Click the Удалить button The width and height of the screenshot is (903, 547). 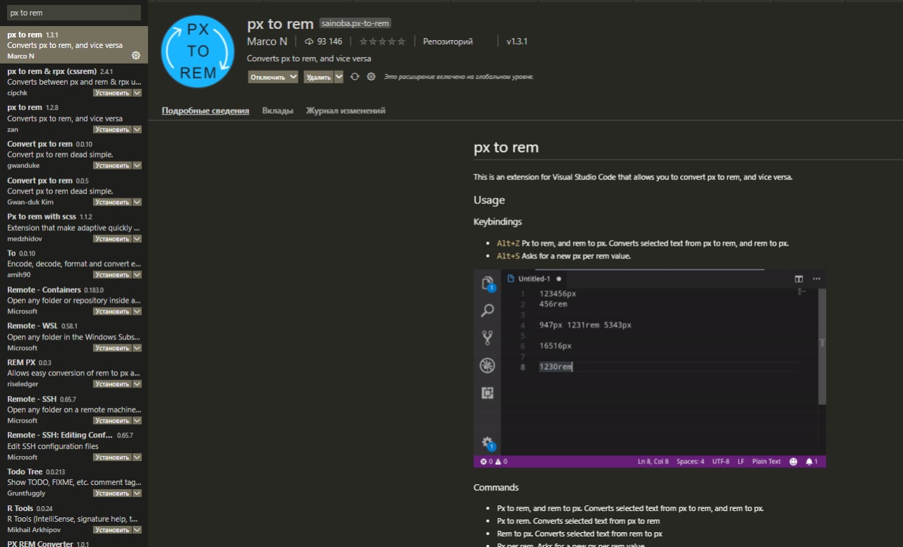[x=319, y=77]
